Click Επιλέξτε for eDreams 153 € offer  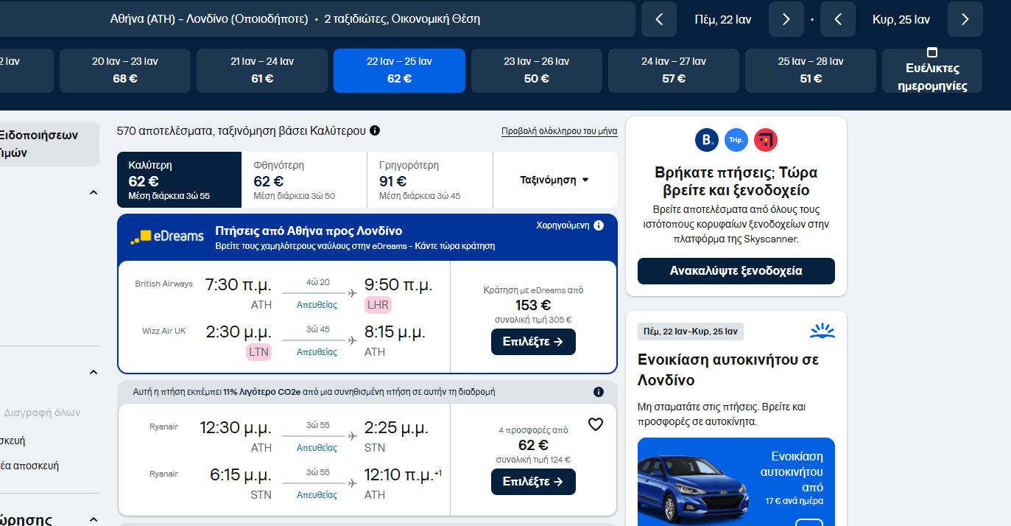point(533,342)
